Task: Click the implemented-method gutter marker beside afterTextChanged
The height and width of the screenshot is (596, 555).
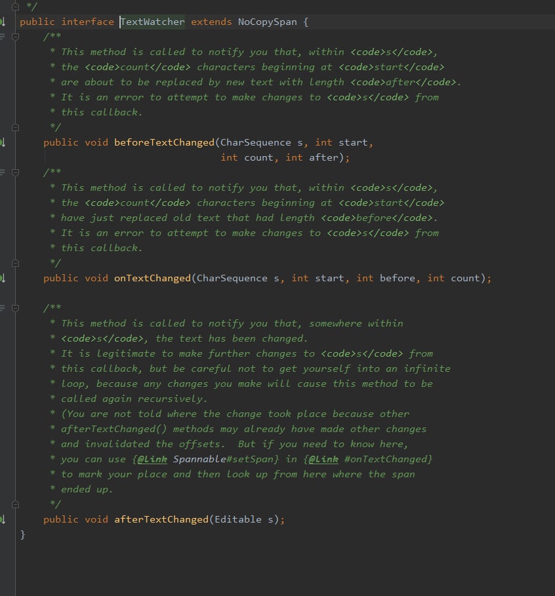Action: point(3,519)
